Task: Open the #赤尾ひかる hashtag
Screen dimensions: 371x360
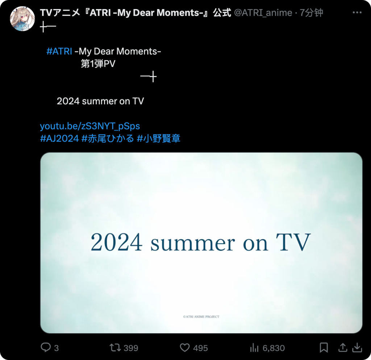Action: pos(108,139)
